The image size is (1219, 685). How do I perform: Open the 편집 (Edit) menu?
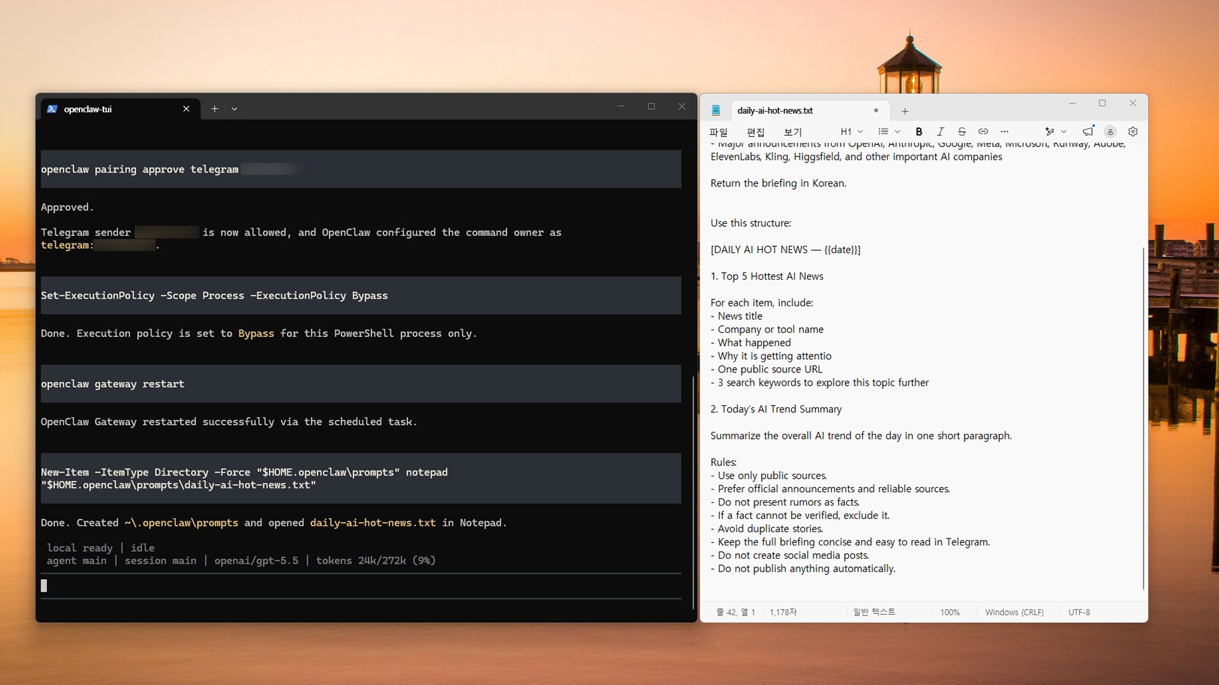756,132
